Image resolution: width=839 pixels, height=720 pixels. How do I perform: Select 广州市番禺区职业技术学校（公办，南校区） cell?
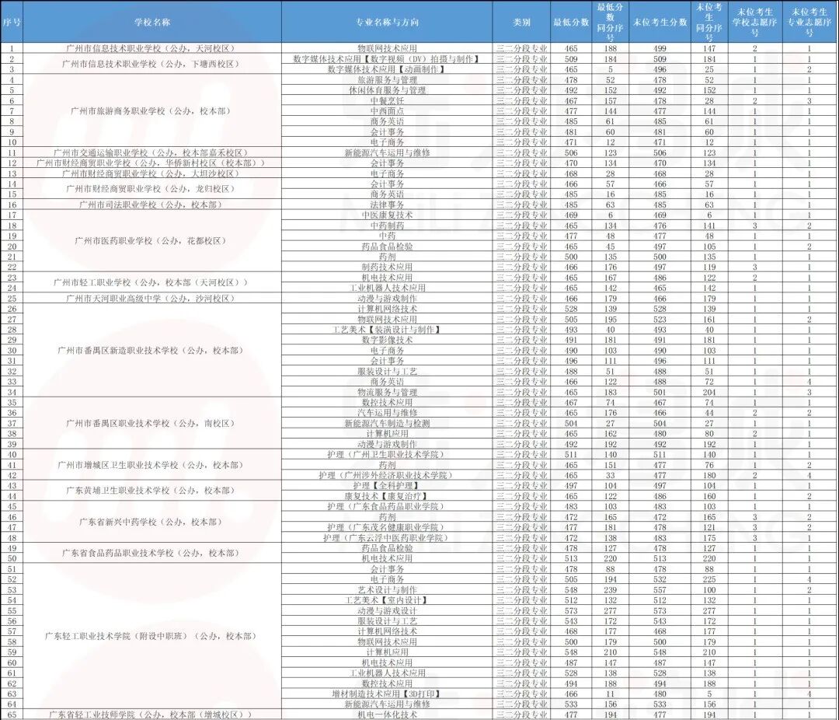pos(152,423)
